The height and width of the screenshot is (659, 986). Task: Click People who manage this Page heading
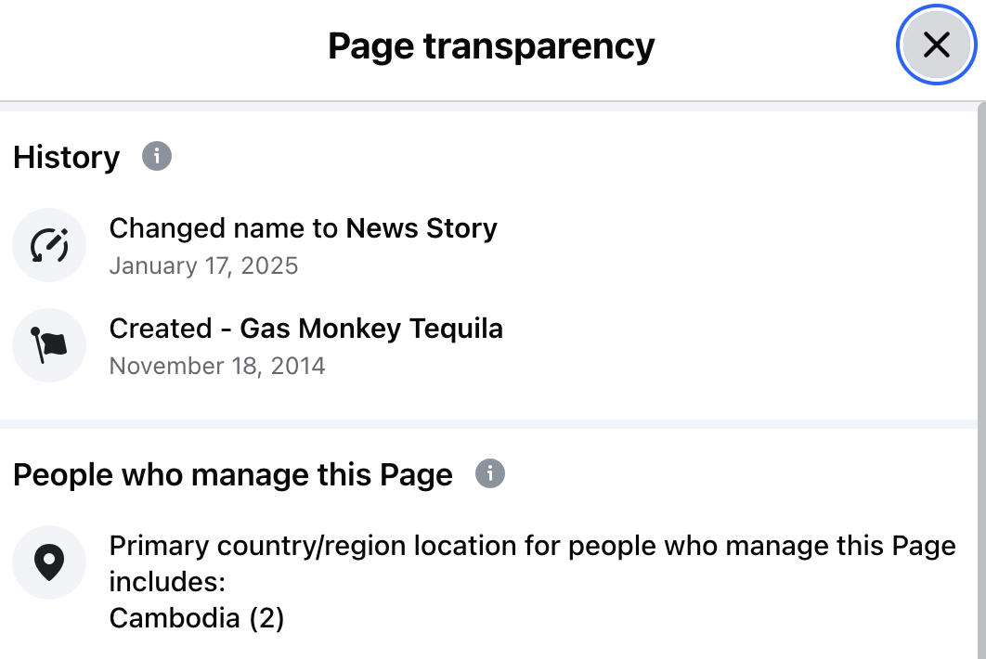point(233,475)
